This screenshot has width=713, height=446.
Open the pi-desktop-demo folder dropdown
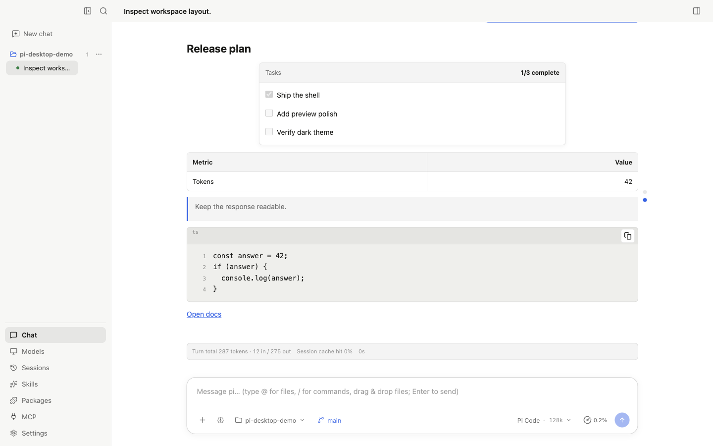(x=270, y=420)
